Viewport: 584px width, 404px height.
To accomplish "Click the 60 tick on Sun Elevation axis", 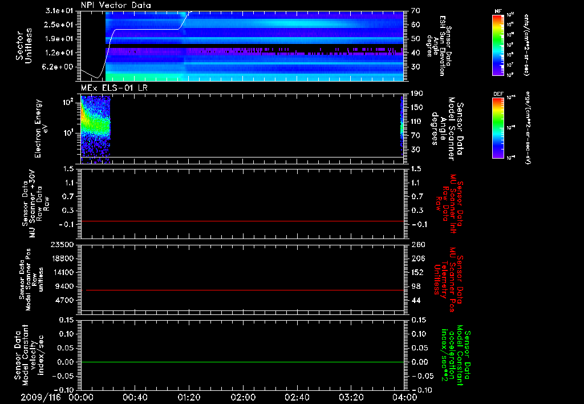I will 416,25.
